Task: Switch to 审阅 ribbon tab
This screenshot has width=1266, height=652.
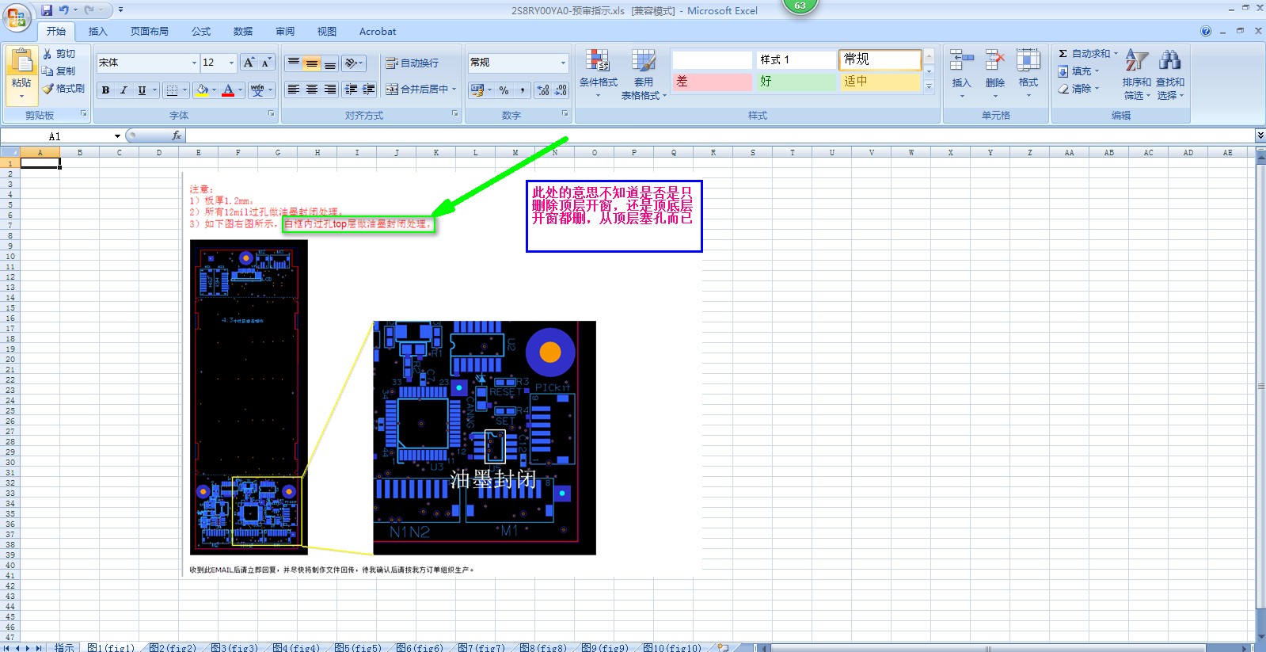Action: coord(285,32)
